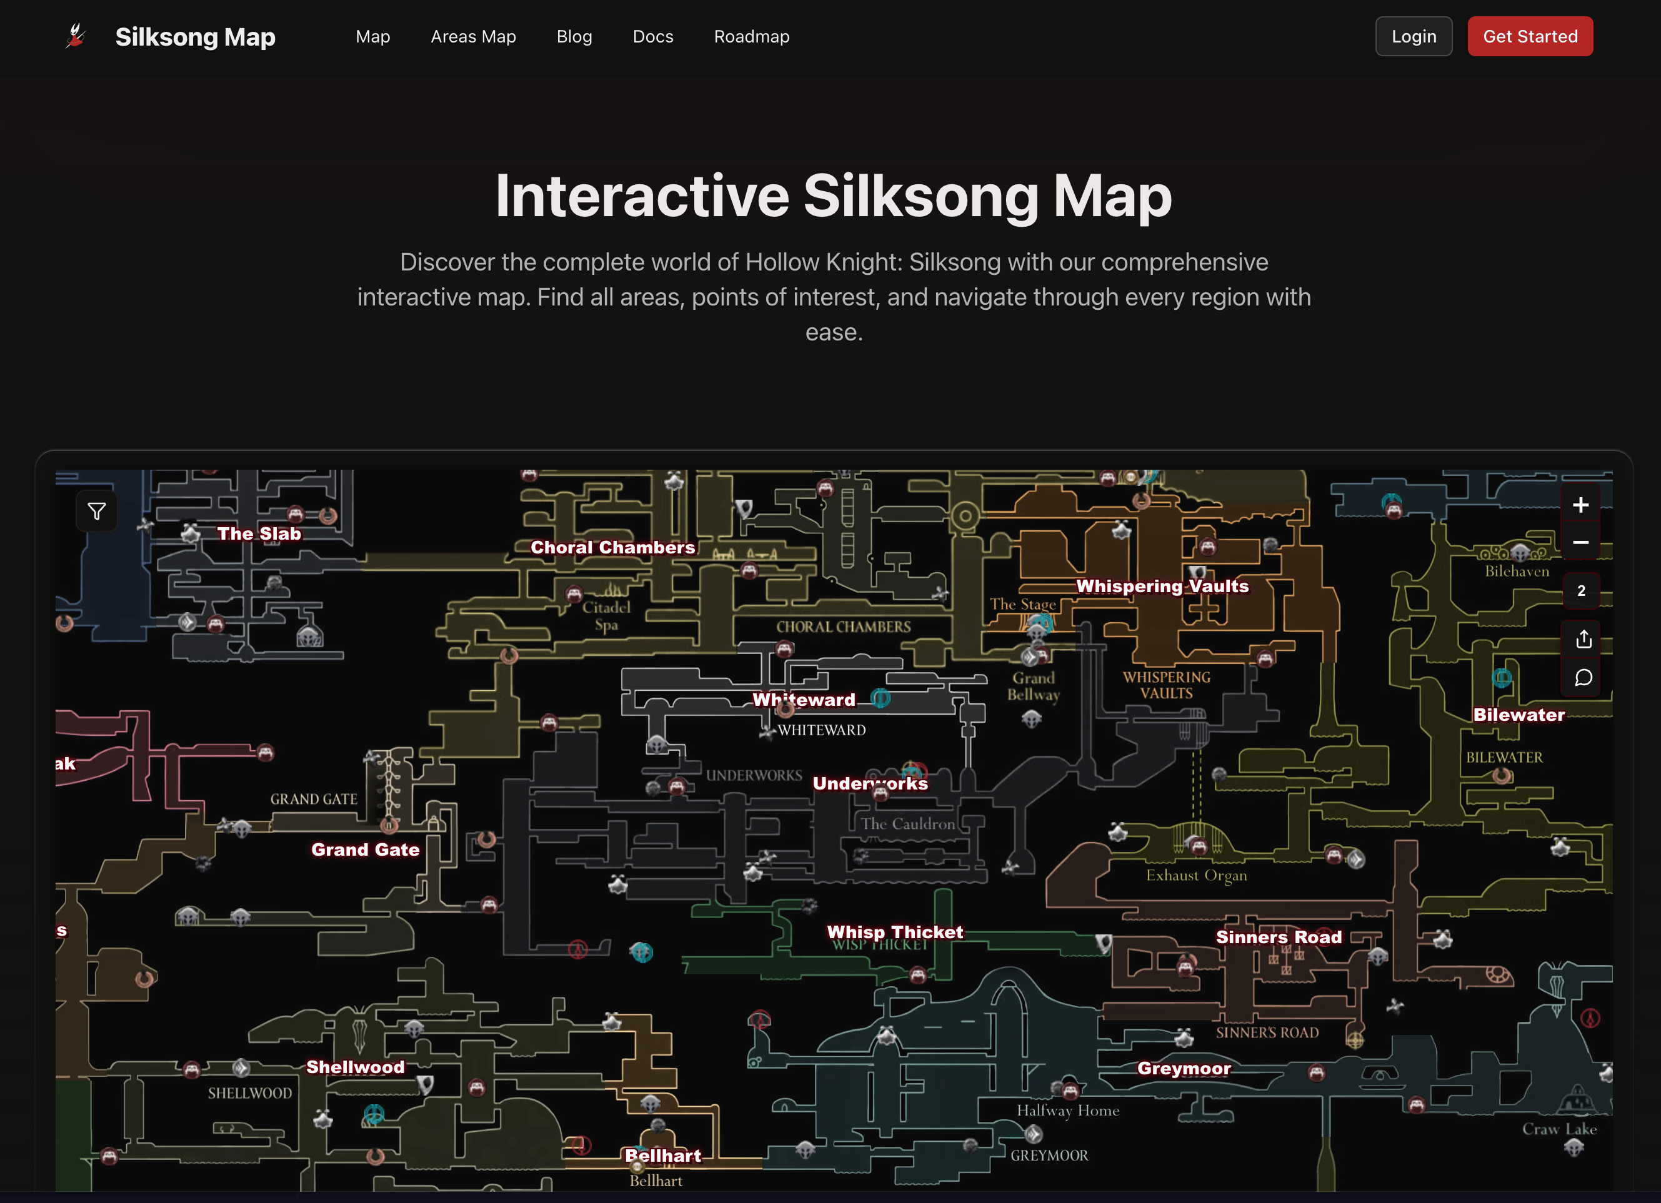Click the red Get Started button
The height and width of the screenshot is (1203, 1661).
click(x=1530, y=37)
